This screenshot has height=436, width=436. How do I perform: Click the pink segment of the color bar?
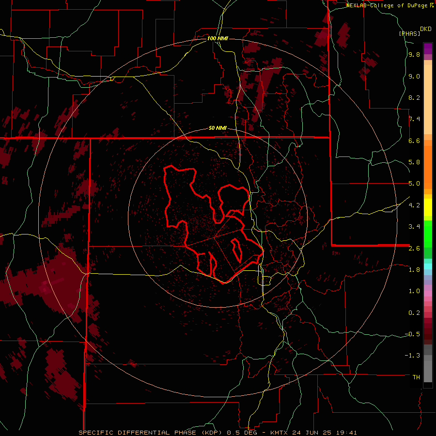[x=428, y=294]
